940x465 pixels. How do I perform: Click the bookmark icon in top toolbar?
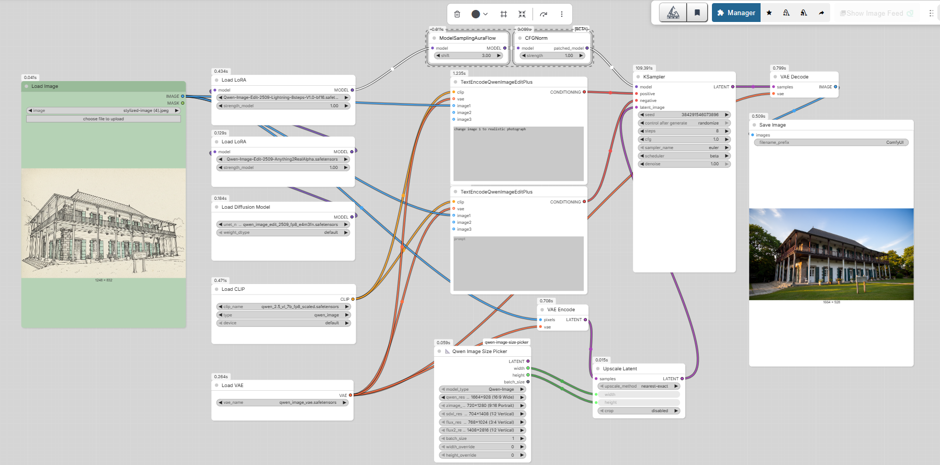pyautogui.click(x=697, y=13)
